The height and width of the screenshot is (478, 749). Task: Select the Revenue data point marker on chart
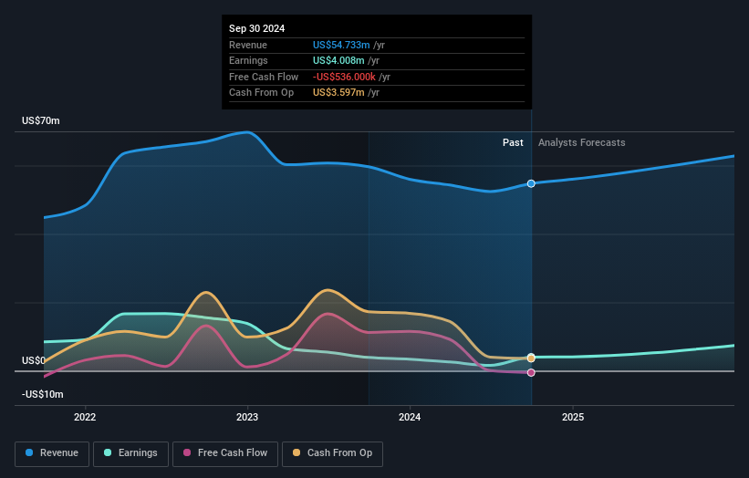(531, 184)
